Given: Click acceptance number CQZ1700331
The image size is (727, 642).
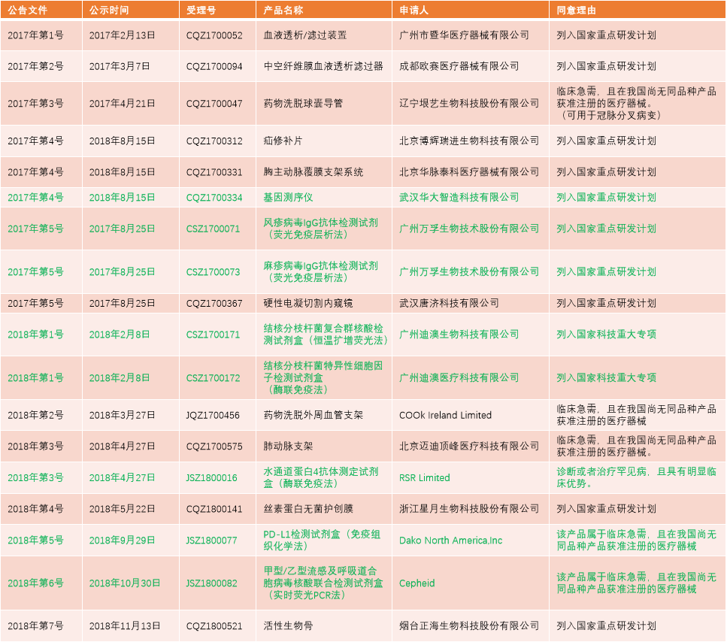Looking at the screenshot, I should click(x=214, y=172).
